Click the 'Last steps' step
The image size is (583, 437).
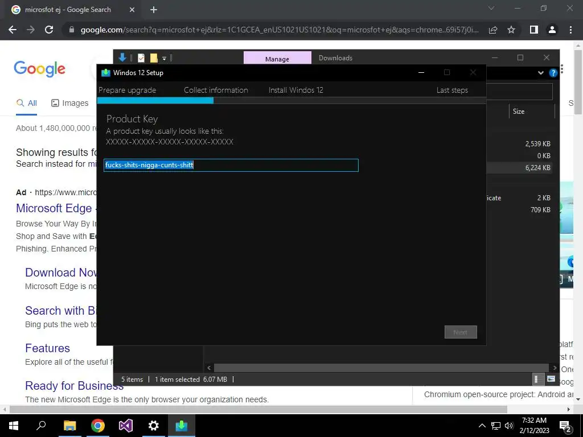pyautogui.click(x=452, y=90)
